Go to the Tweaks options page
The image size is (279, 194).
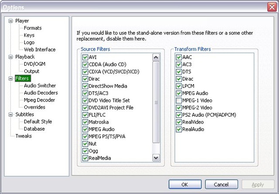pos(24,136)
